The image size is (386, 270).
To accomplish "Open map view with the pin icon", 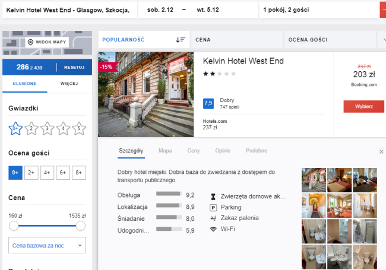I will click(x=48, y=43).
